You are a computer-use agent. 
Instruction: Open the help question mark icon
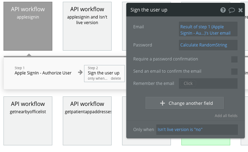(x=223, y=10)
